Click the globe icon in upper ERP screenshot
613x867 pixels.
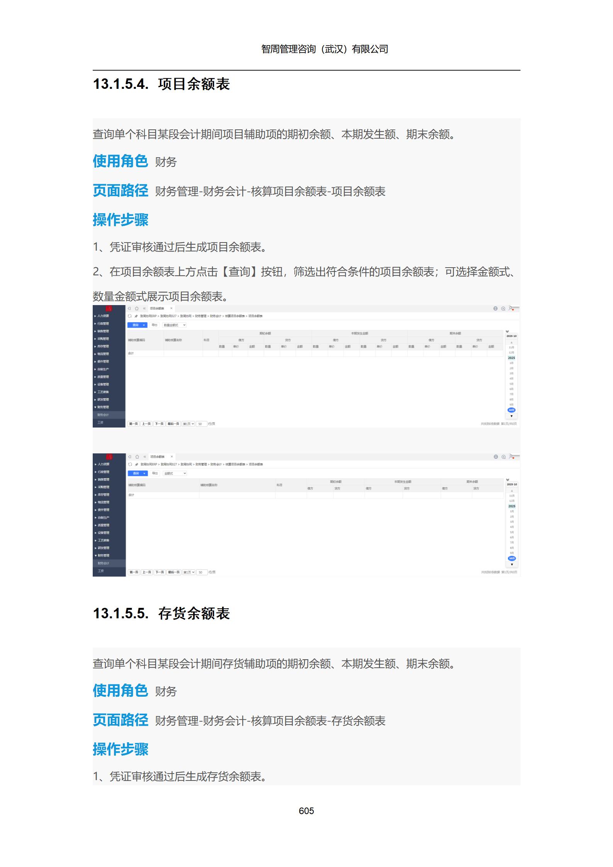496,309
